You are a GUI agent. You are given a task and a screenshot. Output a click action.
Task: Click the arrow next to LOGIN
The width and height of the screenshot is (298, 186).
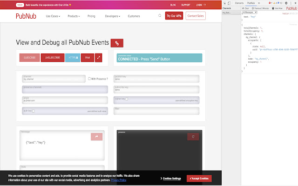pos(204,5)
